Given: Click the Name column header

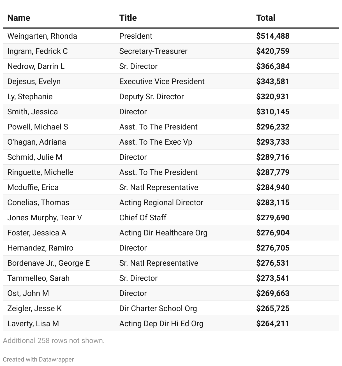Looking at the screenshot, I should coord(19,18).
